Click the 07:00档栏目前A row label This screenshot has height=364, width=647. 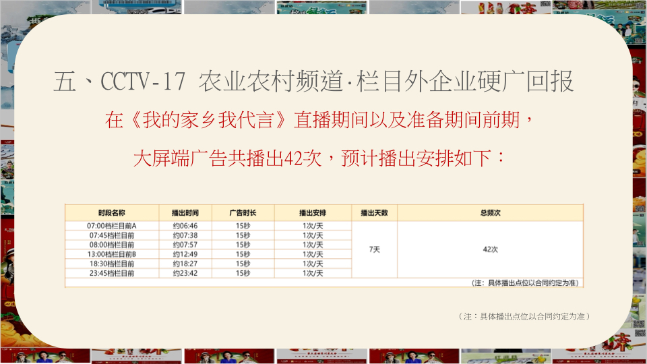(112, 226)
